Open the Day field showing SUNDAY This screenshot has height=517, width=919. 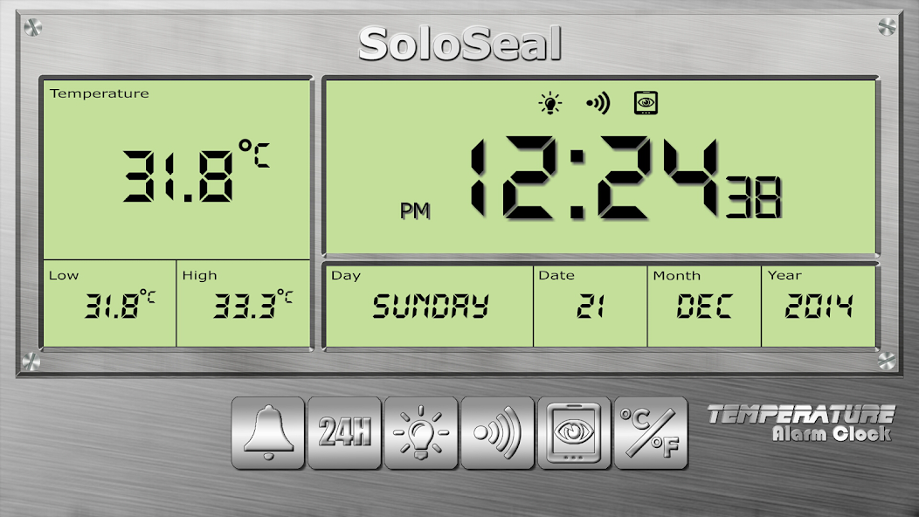pos(428,304)
